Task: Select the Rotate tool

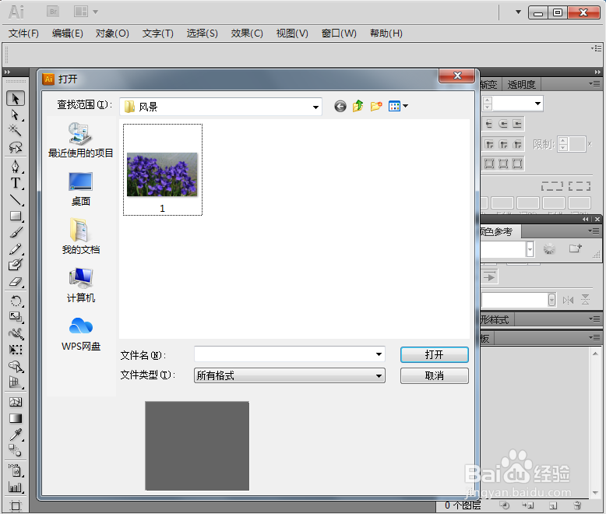Action: [16, 301]
